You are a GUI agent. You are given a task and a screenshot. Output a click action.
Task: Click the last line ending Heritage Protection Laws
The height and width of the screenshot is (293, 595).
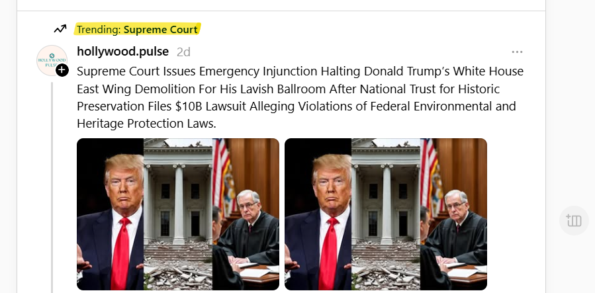146,124
